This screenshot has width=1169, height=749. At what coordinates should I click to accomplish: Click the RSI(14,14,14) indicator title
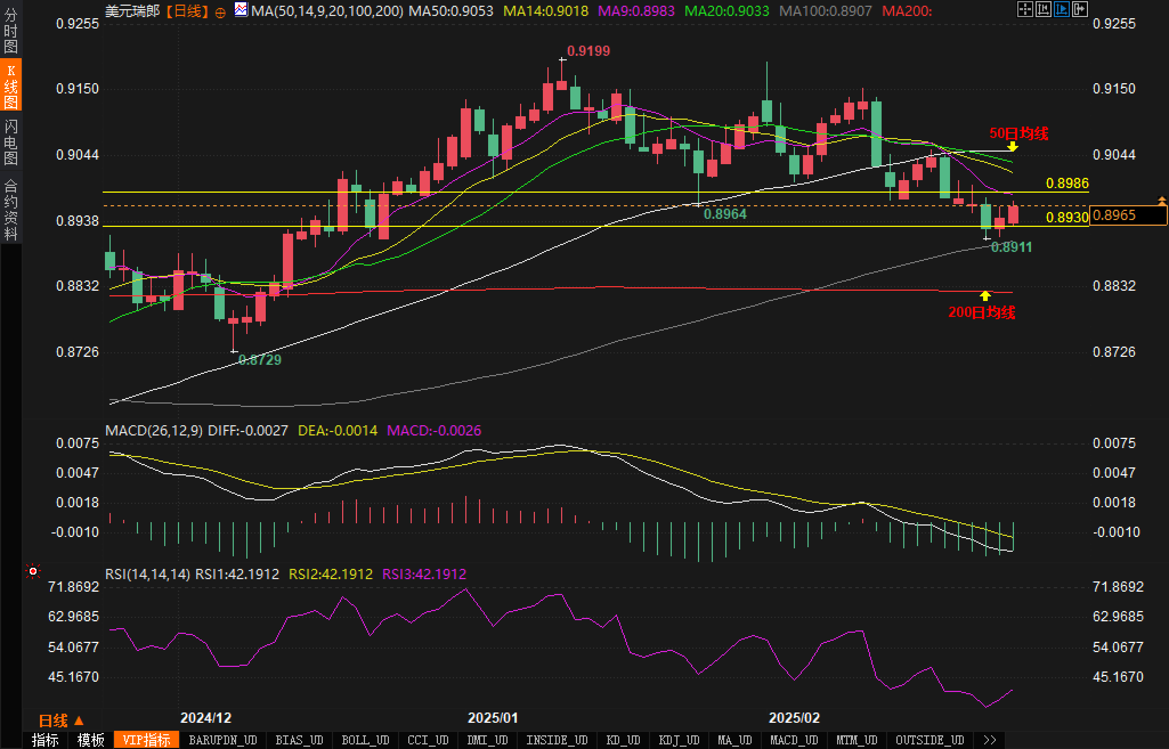pos(148,574)
